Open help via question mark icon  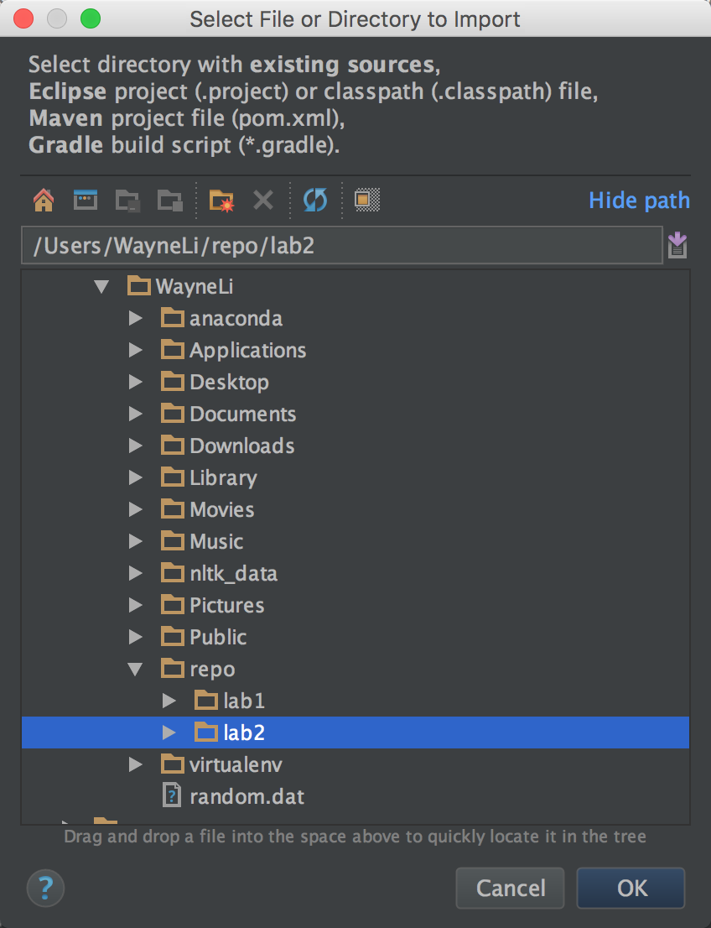click(x=45, y=888)
